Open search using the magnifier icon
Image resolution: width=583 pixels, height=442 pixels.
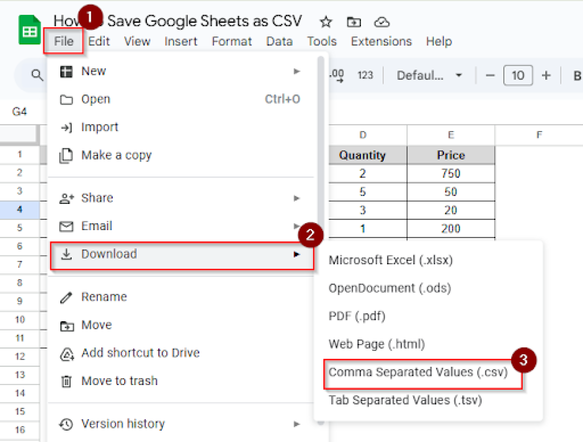[36, 75]
